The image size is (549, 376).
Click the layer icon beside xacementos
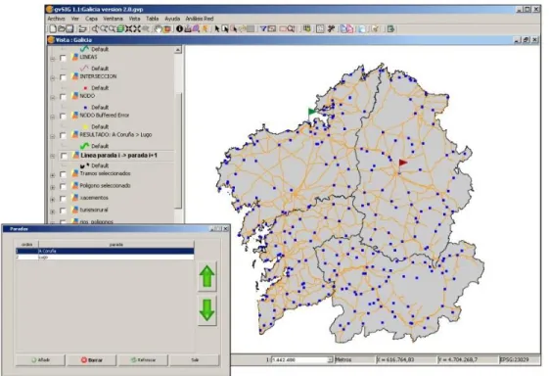75,198
